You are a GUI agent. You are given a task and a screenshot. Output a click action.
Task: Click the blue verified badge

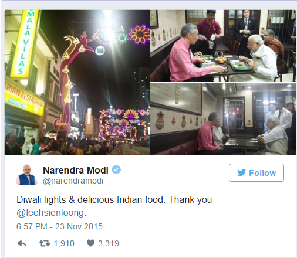tap(116, 169)
